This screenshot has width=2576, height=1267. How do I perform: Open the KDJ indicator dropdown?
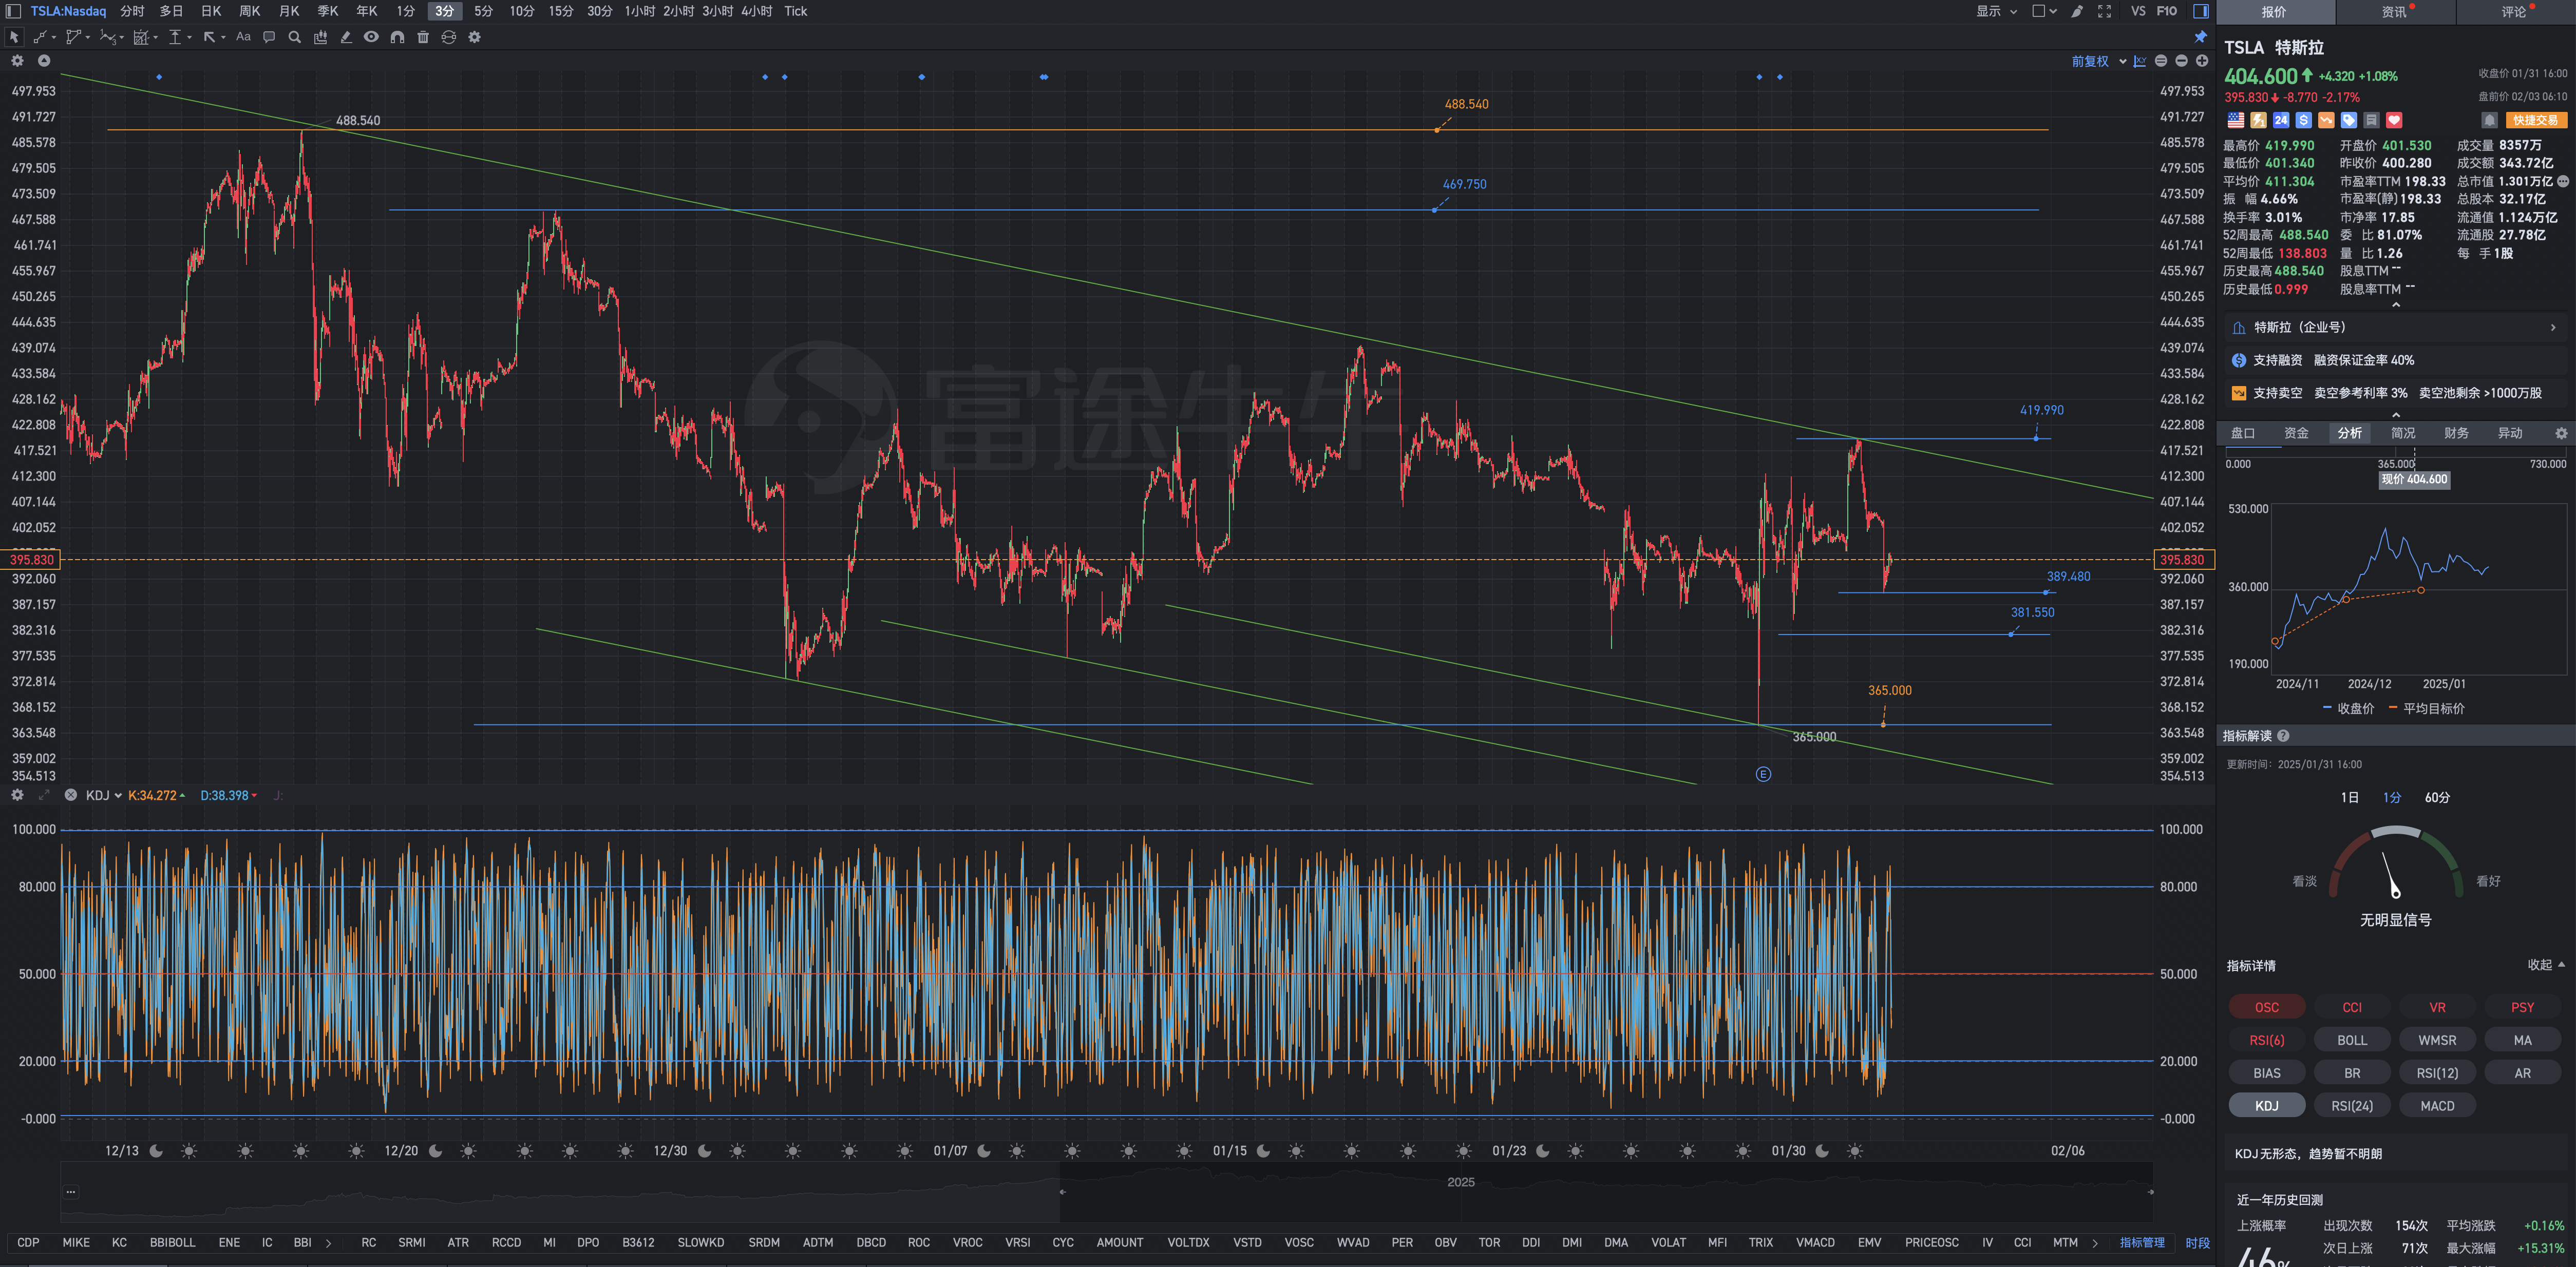(104, 795)
